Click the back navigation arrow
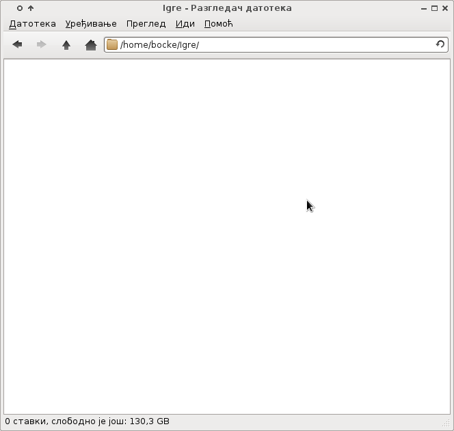The height and width of the screenshot is (431, 454). coord(18,45)
